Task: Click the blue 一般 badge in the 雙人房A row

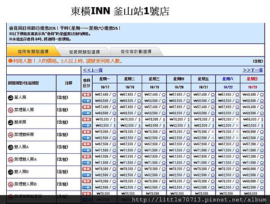Action: (x=86, y=150)
